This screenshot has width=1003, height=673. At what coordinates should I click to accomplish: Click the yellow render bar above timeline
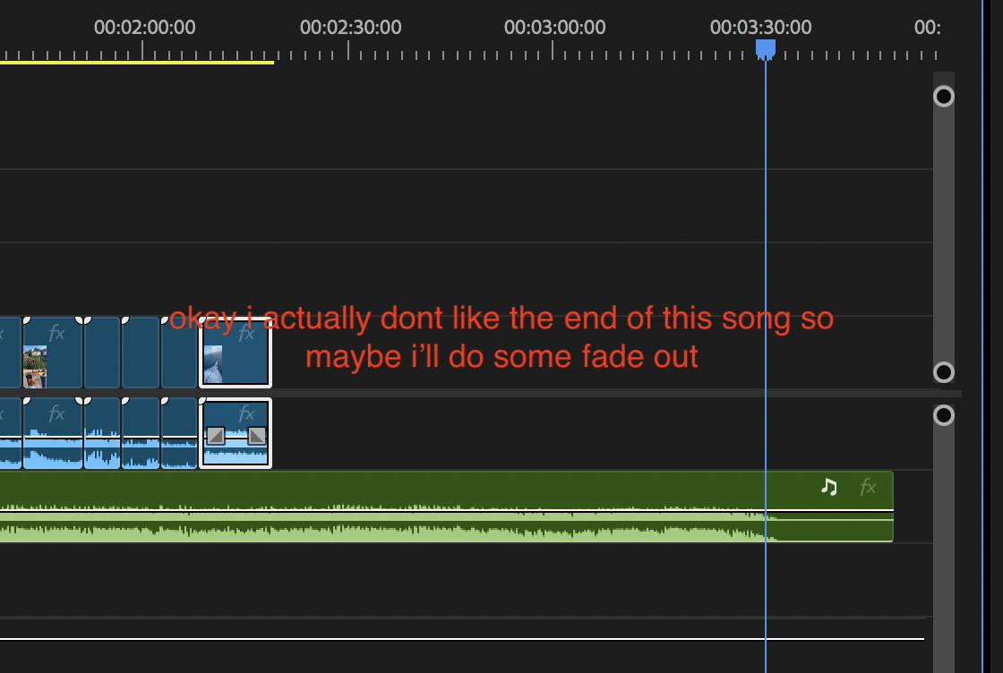[x=134, y=63]
